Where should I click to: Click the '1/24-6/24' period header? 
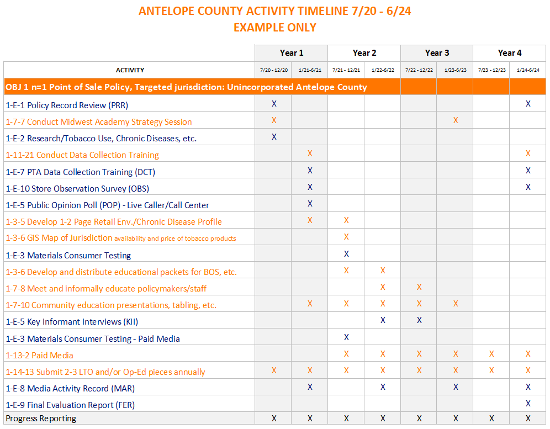[528, 70]
